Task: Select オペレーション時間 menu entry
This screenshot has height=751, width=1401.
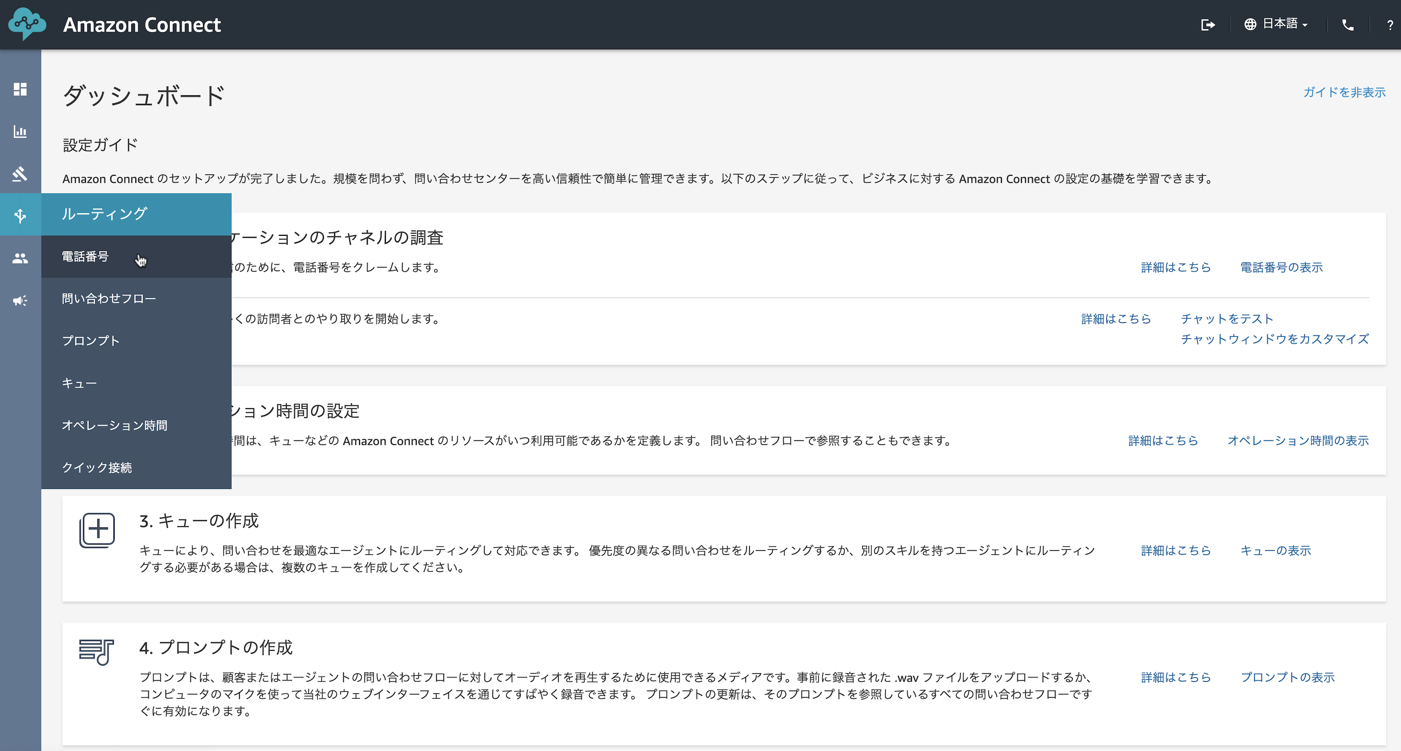Action: point(115,425)
